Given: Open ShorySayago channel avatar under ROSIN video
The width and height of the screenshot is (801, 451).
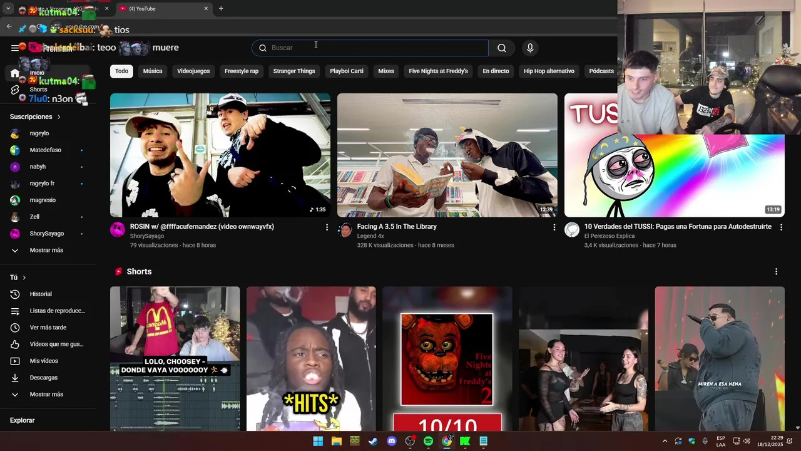Looking at the screenshot, I should pyautogui.click(x=118, y=230).
